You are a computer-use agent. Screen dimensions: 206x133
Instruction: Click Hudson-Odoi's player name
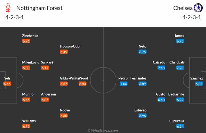coord(70,46)
